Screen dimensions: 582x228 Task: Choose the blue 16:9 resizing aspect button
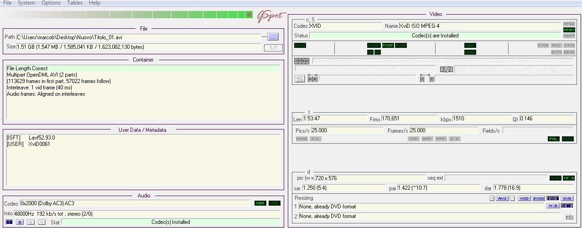567,206
